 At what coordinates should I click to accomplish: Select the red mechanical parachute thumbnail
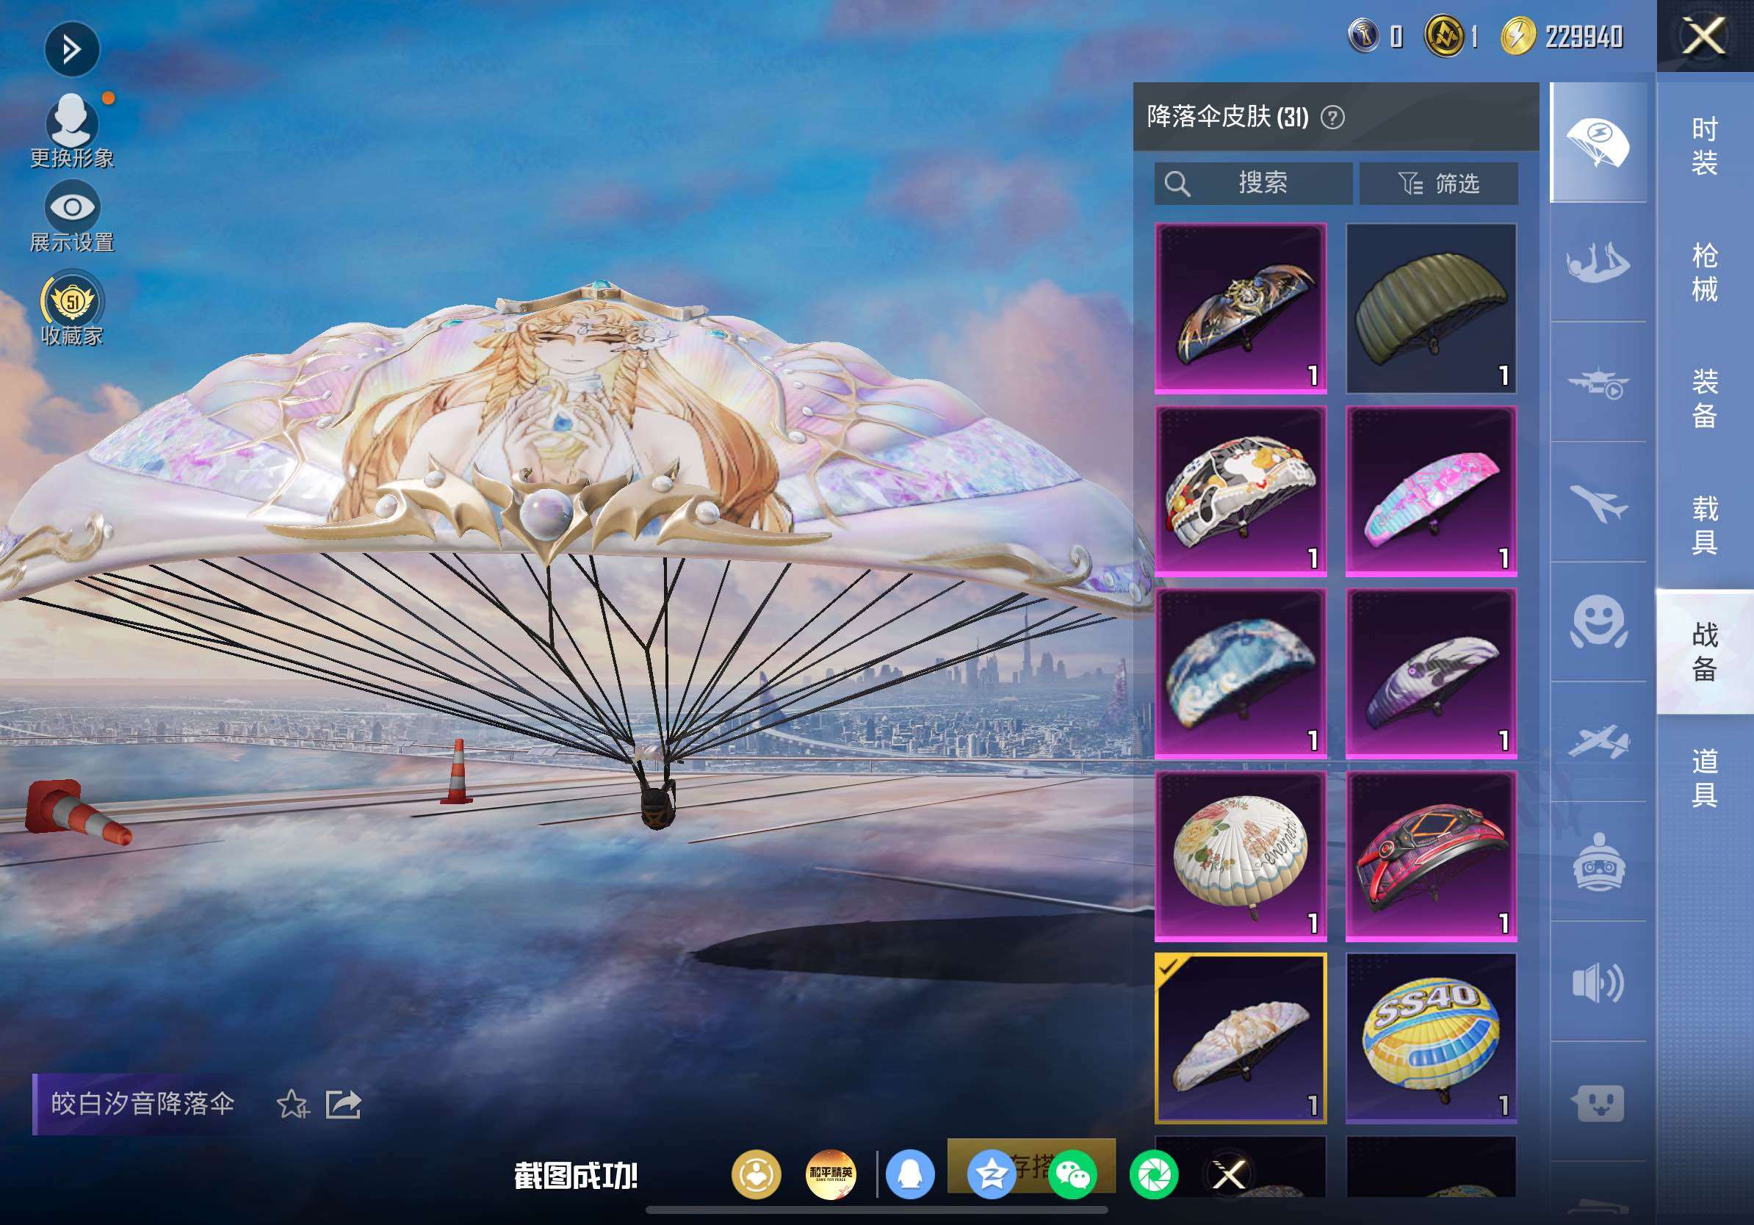pyautogui.click(x=1431, y=856)
